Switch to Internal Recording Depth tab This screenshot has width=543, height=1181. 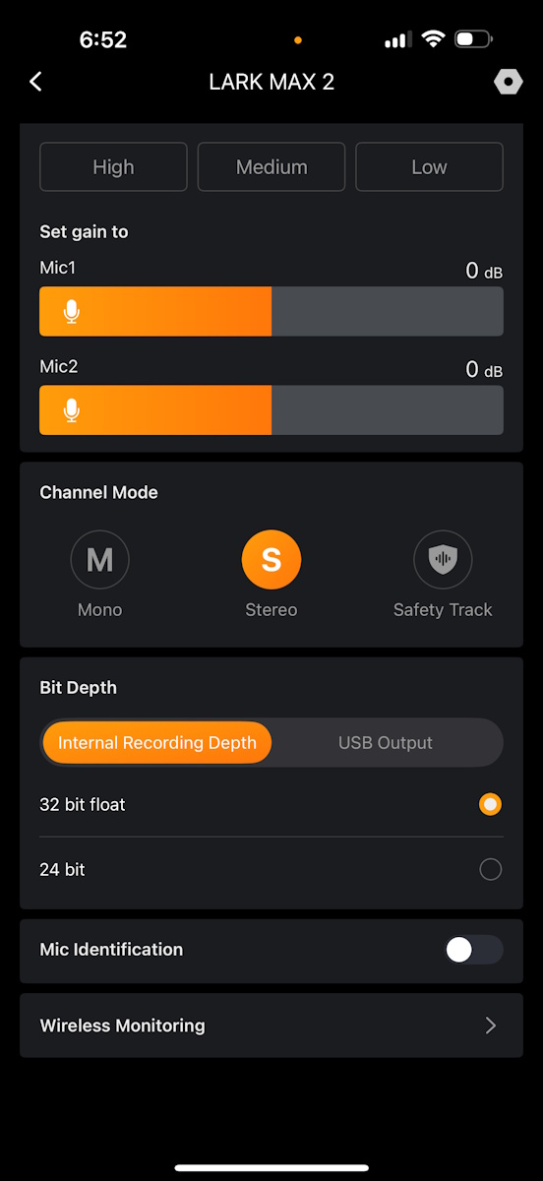[157, 743]
